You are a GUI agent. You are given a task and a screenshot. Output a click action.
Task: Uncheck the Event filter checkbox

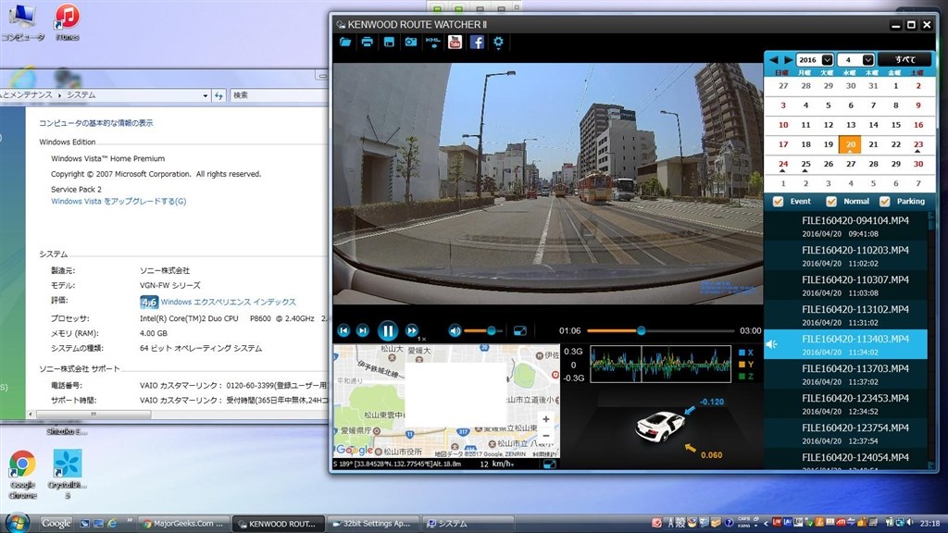click(x=779, y=202)
